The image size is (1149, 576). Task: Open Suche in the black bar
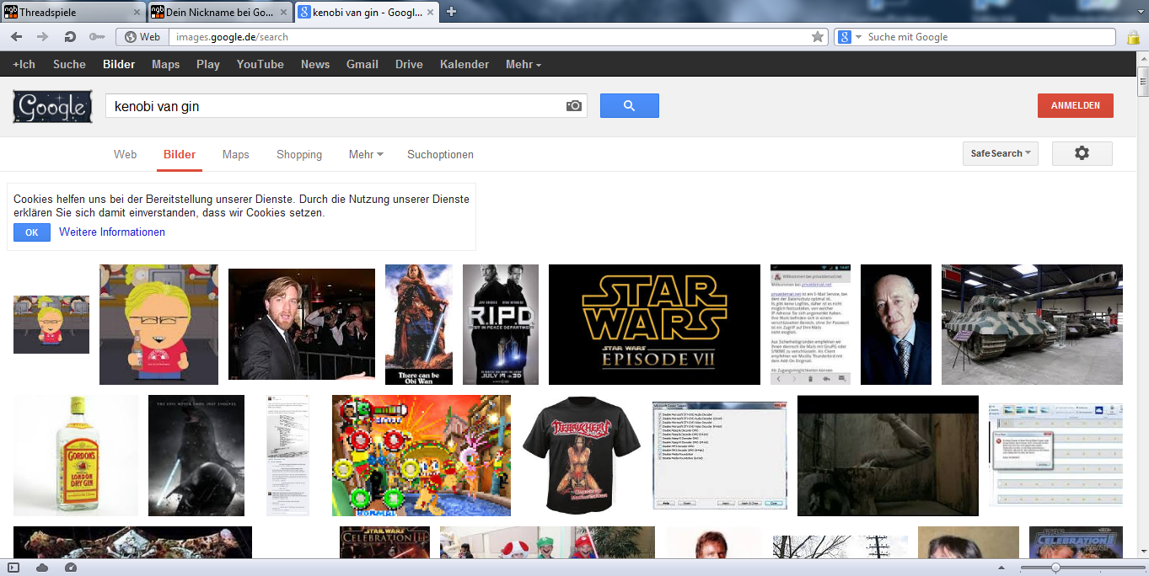coord(69,64)
